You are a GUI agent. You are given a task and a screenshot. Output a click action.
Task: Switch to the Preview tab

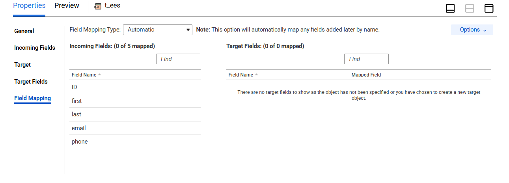click(x=67, y=6)
